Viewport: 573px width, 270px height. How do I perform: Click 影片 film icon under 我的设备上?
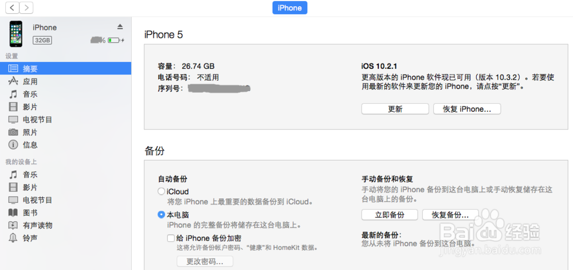tap(13, 187)
